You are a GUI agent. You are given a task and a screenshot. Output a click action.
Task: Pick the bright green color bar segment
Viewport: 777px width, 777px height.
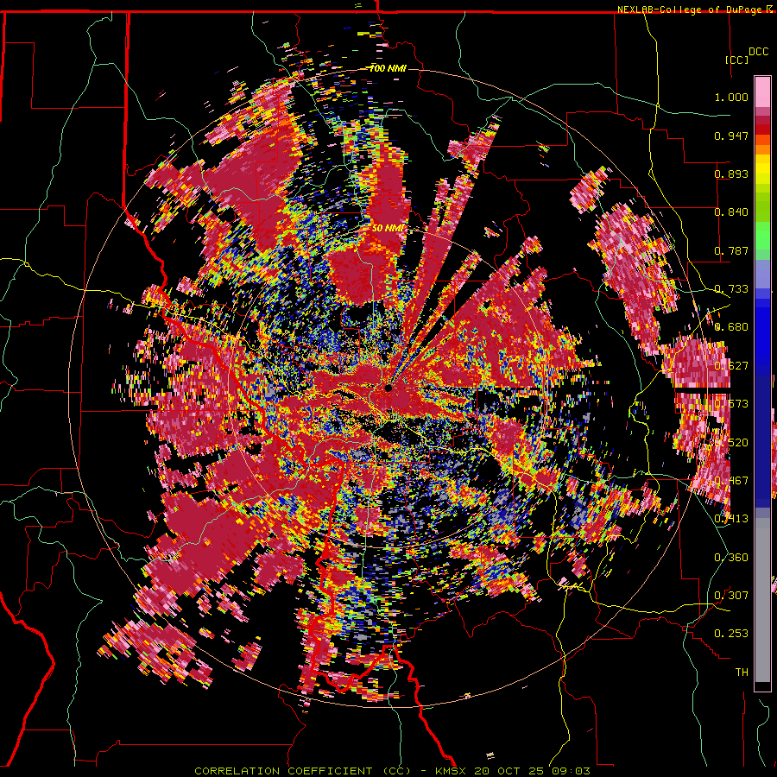click(x=762, y=236)
